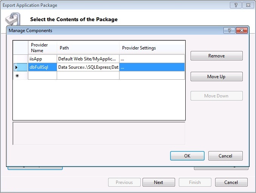Open help for Export Application Package window
The image size is (256, 193).
(236, 5)
